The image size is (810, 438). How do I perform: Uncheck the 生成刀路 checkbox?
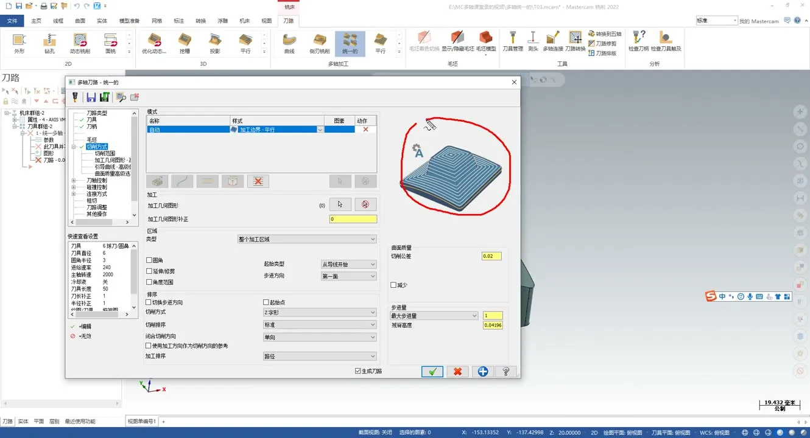pyautogui.click(x=358, y=371)
